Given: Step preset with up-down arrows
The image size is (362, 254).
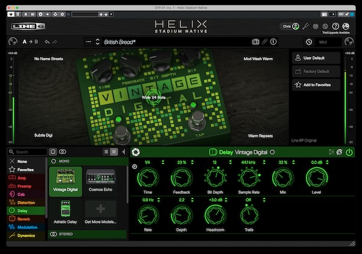Looking at the screenshot, I should pos(98,42).
